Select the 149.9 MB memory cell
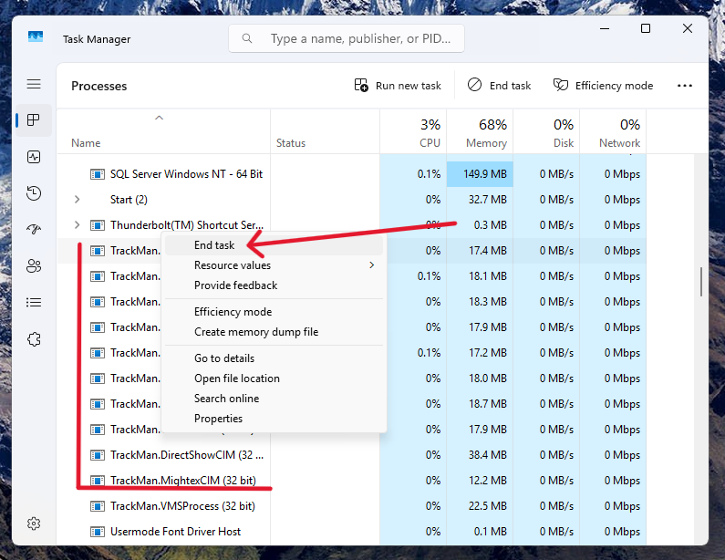Image resolution: width=725 pixels, height=560 pixels. [480, 174]
